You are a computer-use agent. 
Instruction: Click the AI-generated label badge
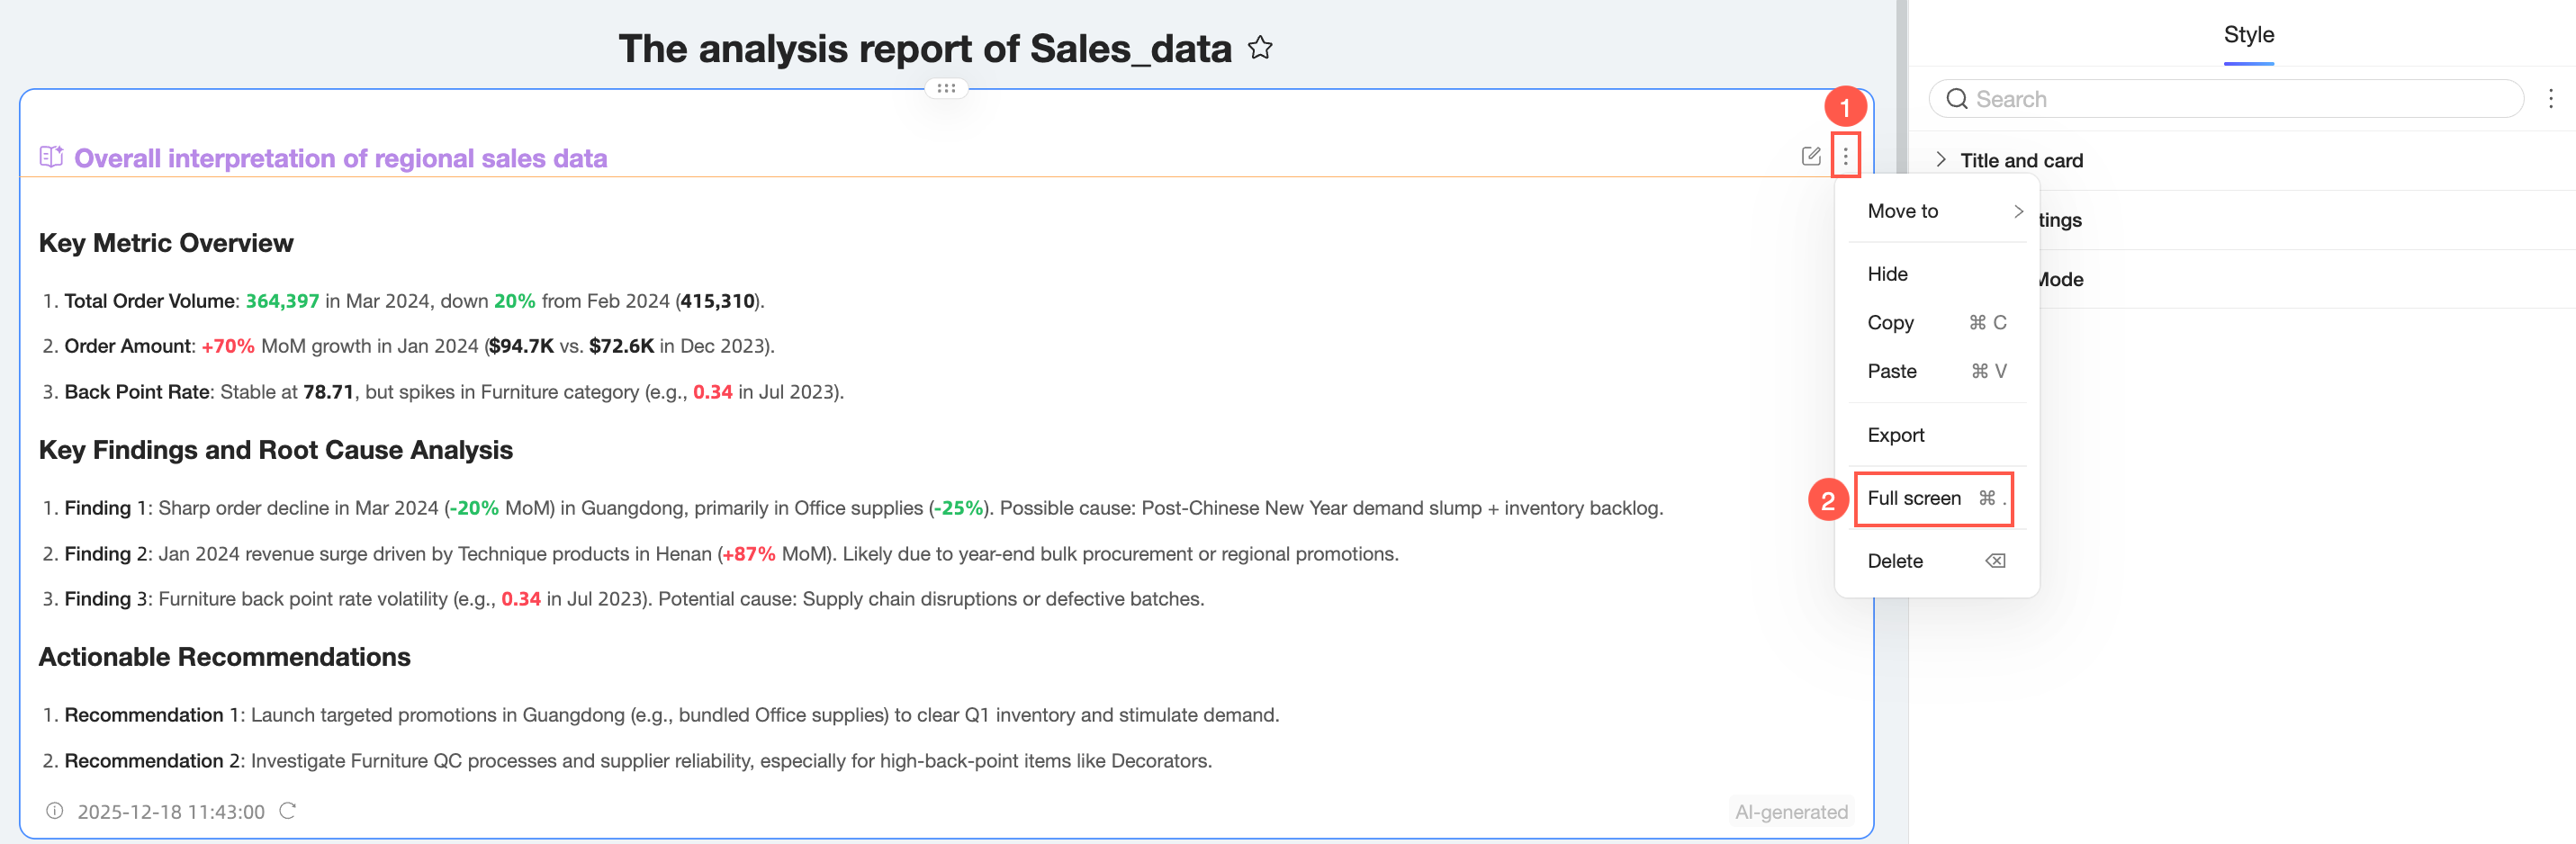point(1791,812)
